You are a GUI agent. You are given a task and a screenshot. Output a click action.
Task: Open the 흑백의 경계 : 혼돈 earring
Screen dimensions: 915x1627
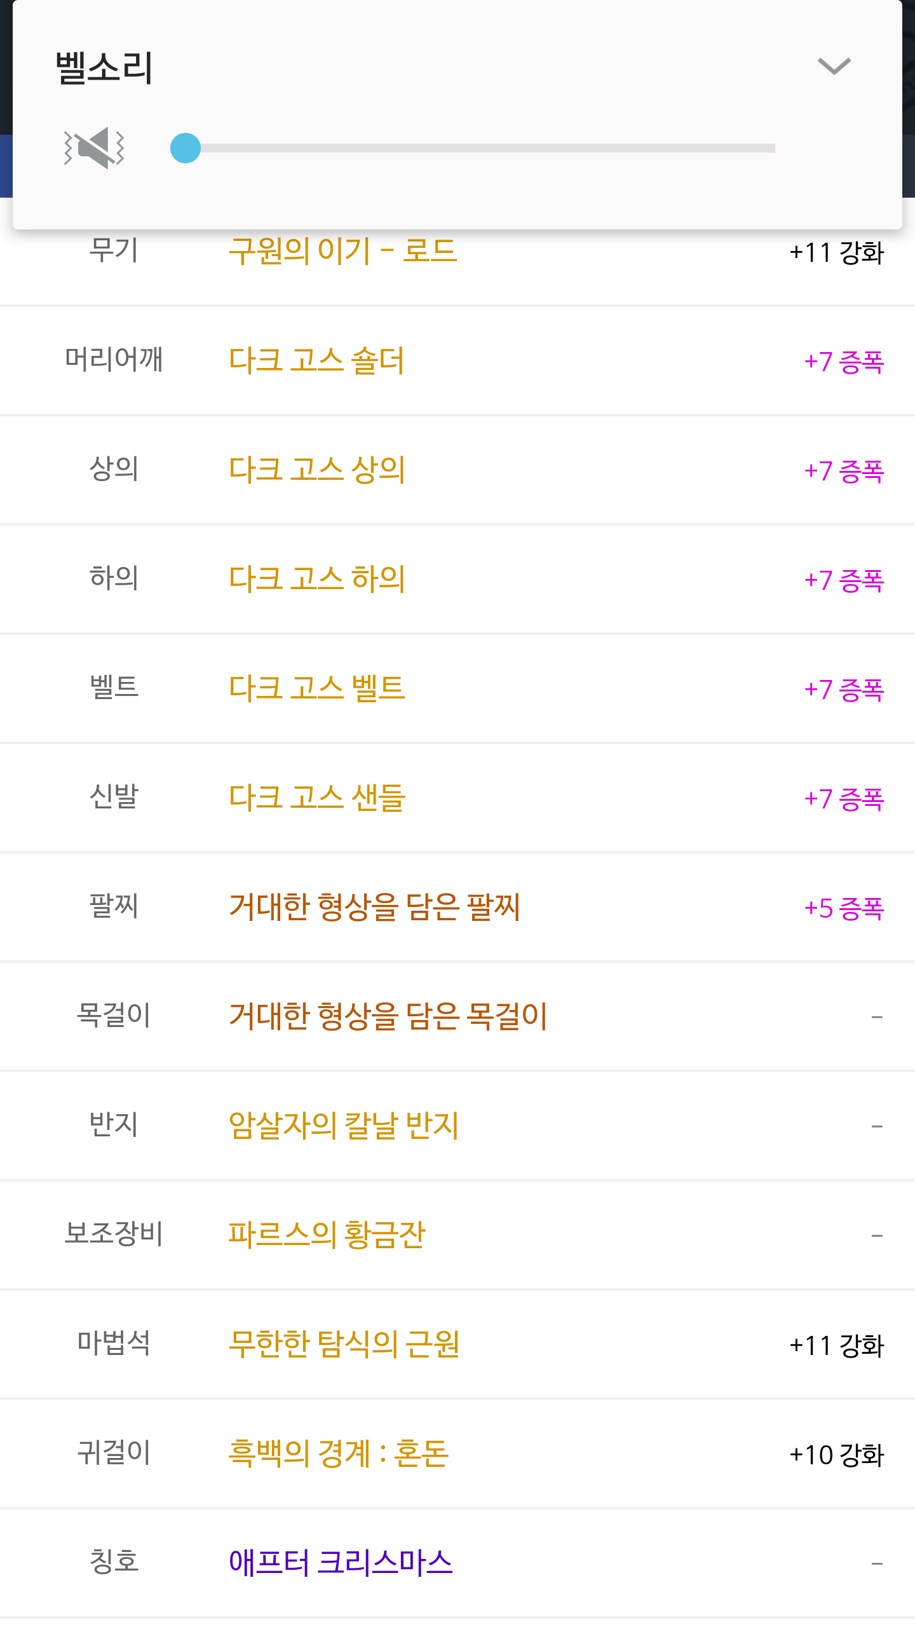(339, 1453)
